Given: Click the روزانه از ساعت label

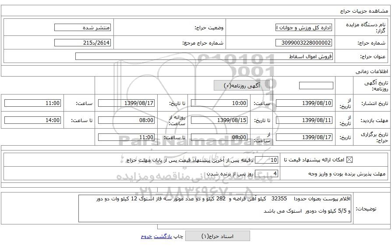Looking at the screenshot, I should [177, 120].
